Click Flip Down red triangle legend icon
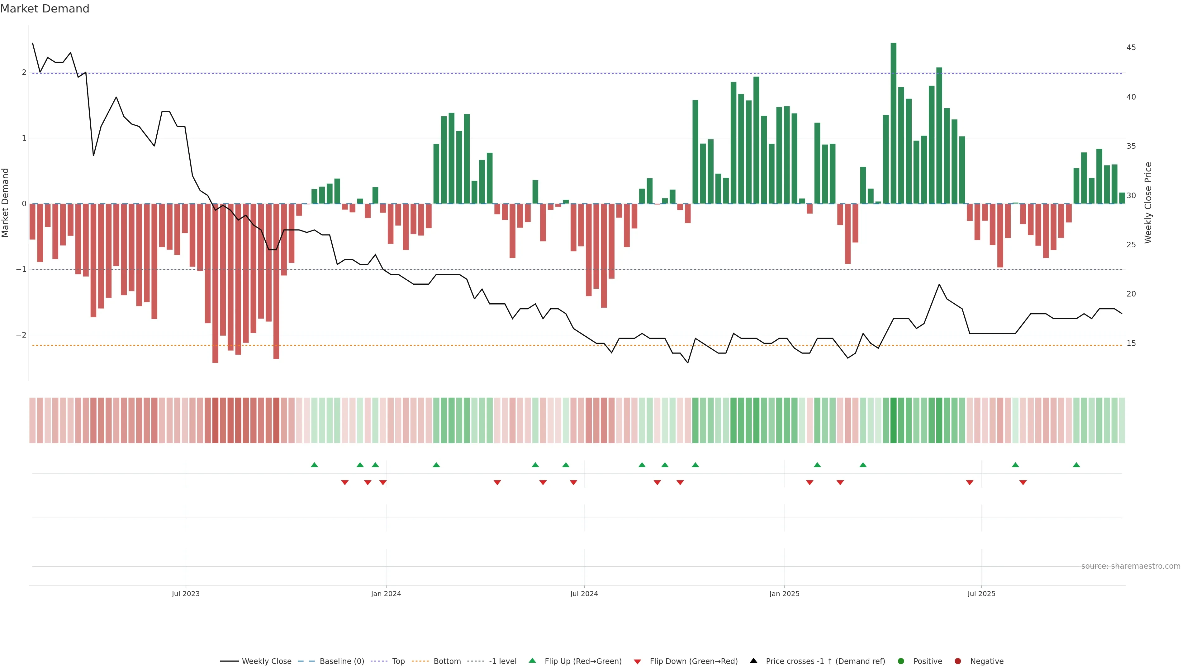The width and height of the screenshot is (1196, 672). (638, 662)
